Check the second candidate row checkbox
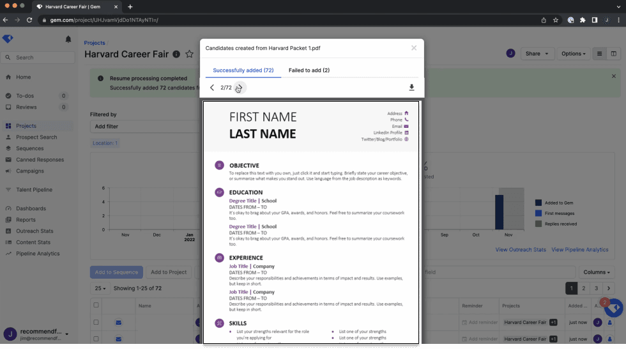626x349 pixels. 96,339
